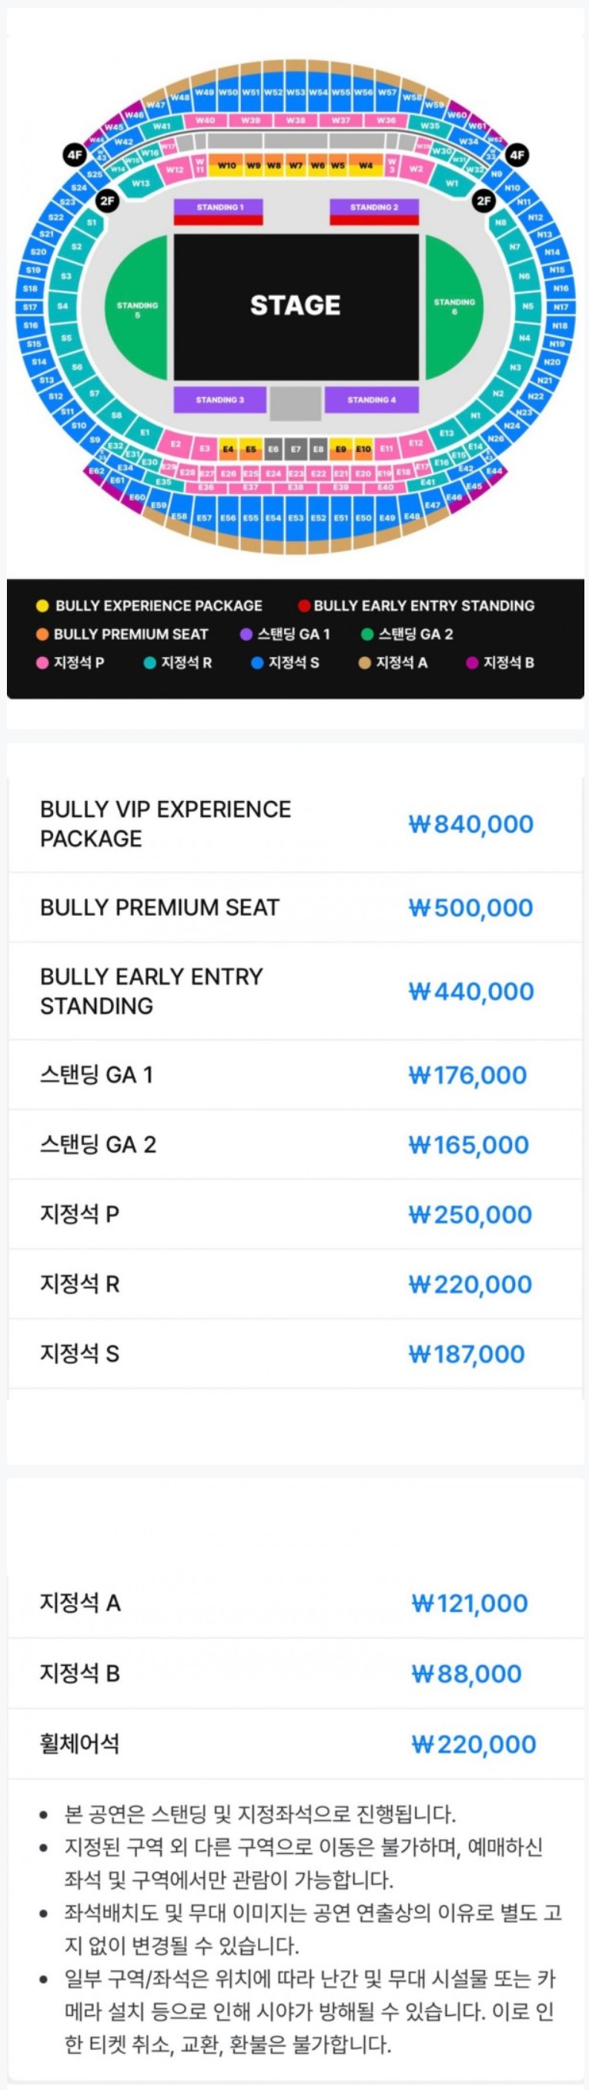589x2090 pixels.
Task: Pick the green STANDING 6 zone
Action: 453,307
